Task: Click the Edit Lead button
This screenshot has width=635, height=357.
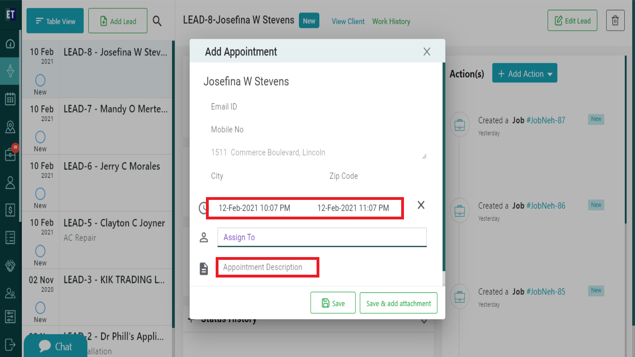Action: 572,21
